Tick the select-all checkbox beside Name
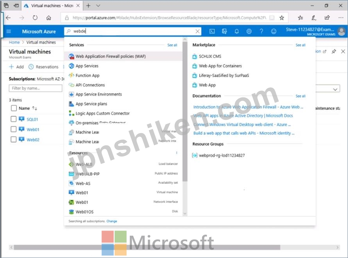Viewport: 348px width, 258px height. 14,108
